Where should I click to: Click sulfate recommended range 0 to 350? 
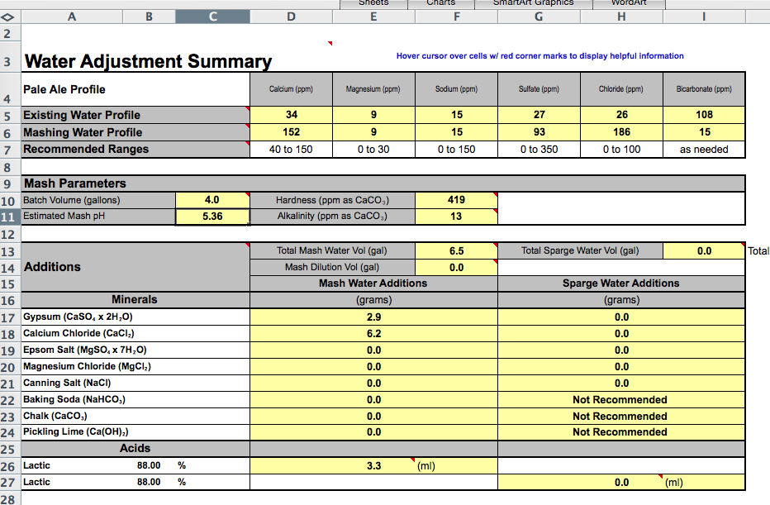pos(539,150)
